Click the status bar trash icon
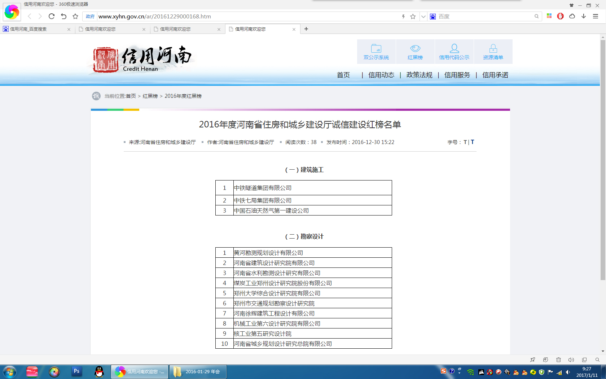The width and height of the screenshot is (606, 379). click(558, 360)
